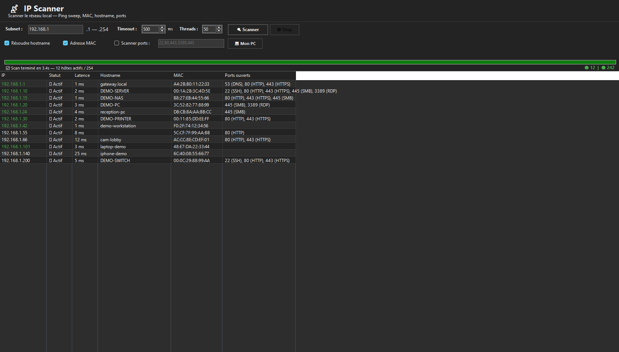The width and height of the screenshot is (619, 352).
Task: Click hostname DEMO-NAS
Action: click(x=112, y=98)
